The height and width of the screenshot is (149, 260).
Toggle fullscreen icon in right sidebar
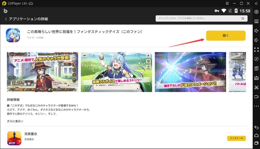click(x=256, y=50)
